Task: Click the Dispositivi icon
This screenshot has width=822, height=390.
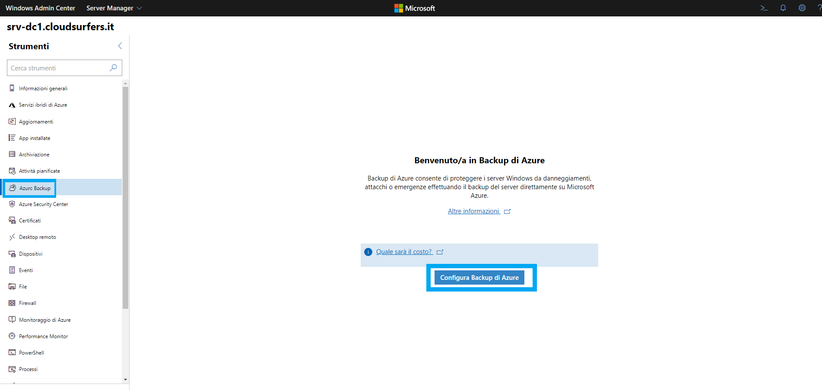Action: pyautogui.click(x=12, y=254)
